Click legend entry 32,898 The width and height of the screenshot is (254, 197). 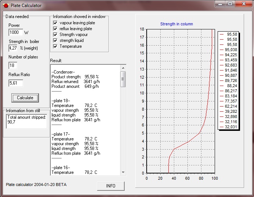[228, 117]
